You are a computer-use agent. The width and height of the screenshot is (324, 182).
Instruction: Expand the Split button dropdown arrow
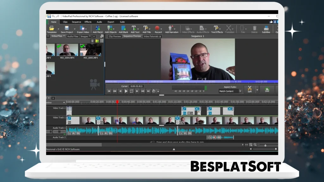(257, 90)
